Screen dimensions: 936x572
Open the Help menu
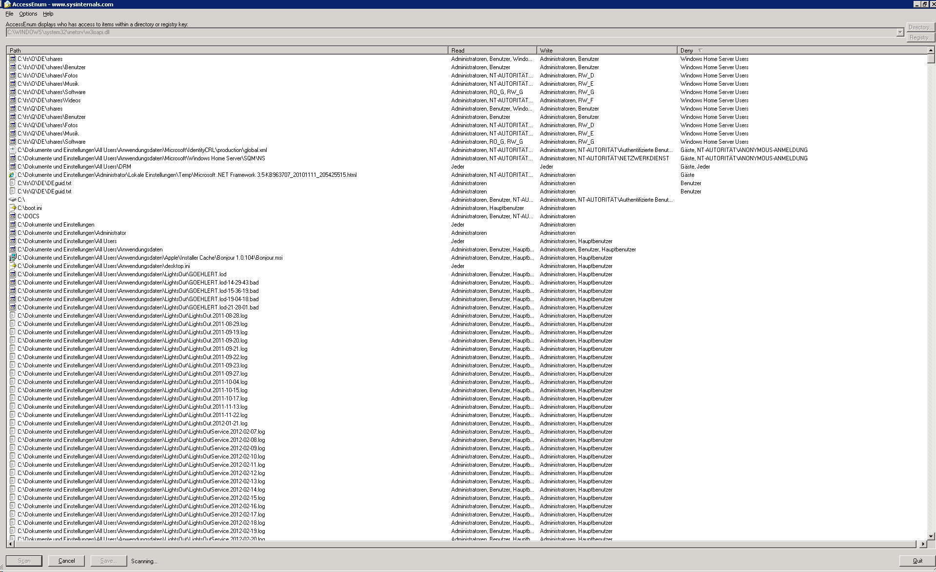48,14
